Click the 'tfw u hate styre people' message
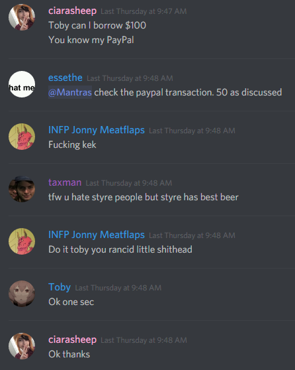Viewport: 295px width, 370px height. 144,198
